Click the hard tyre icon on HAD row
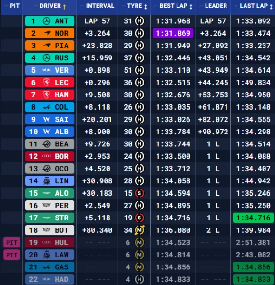275x285 pixels. click(x=139, y=279)
